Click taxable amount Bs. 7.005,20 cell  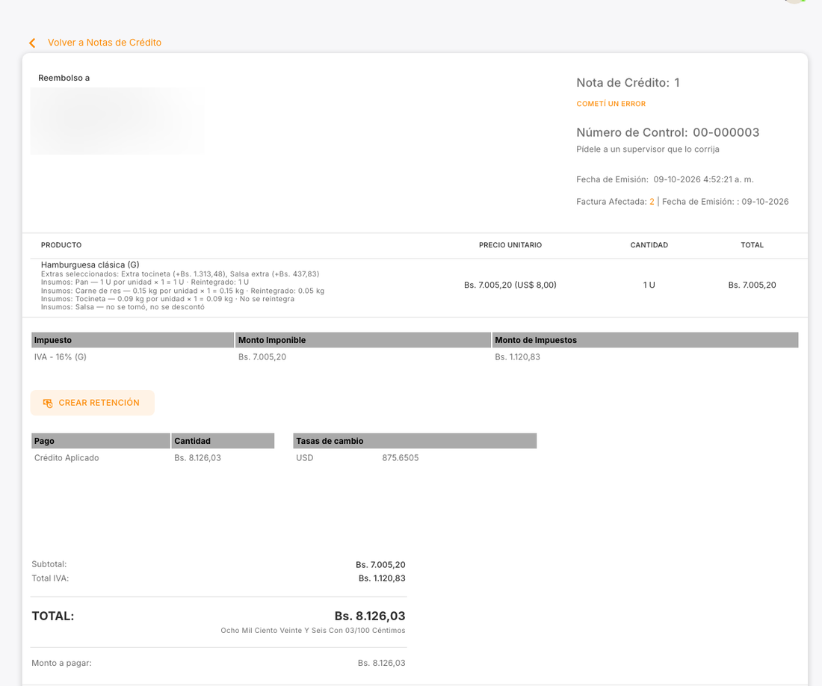coord(262,357)
